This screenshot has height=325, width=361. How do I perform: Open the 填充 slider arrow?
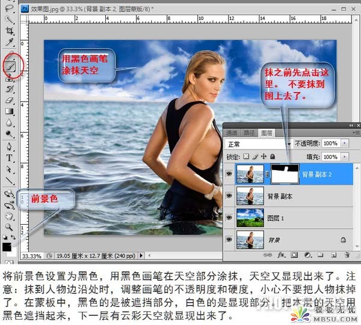tap(345, 157)
